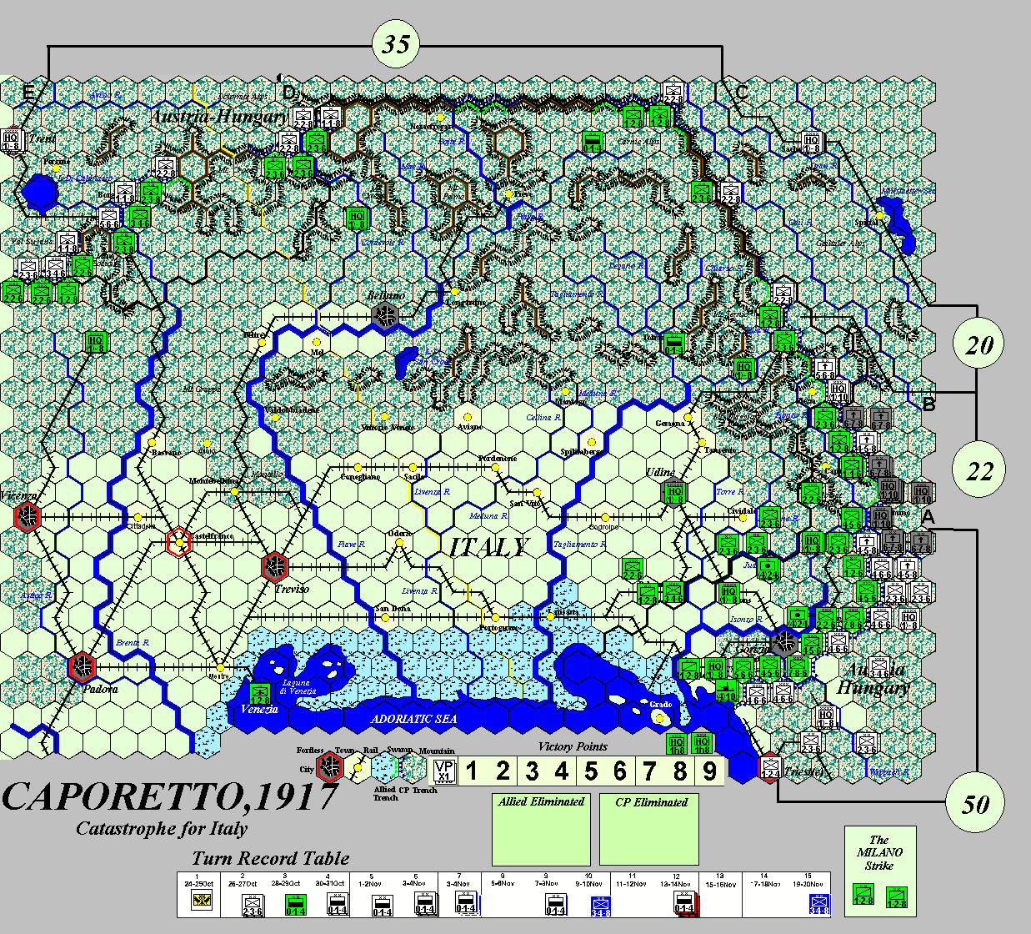Click the Grado town dot
Screen dimensions: 1031x934
pyautogui.click(x=660, y=718)
